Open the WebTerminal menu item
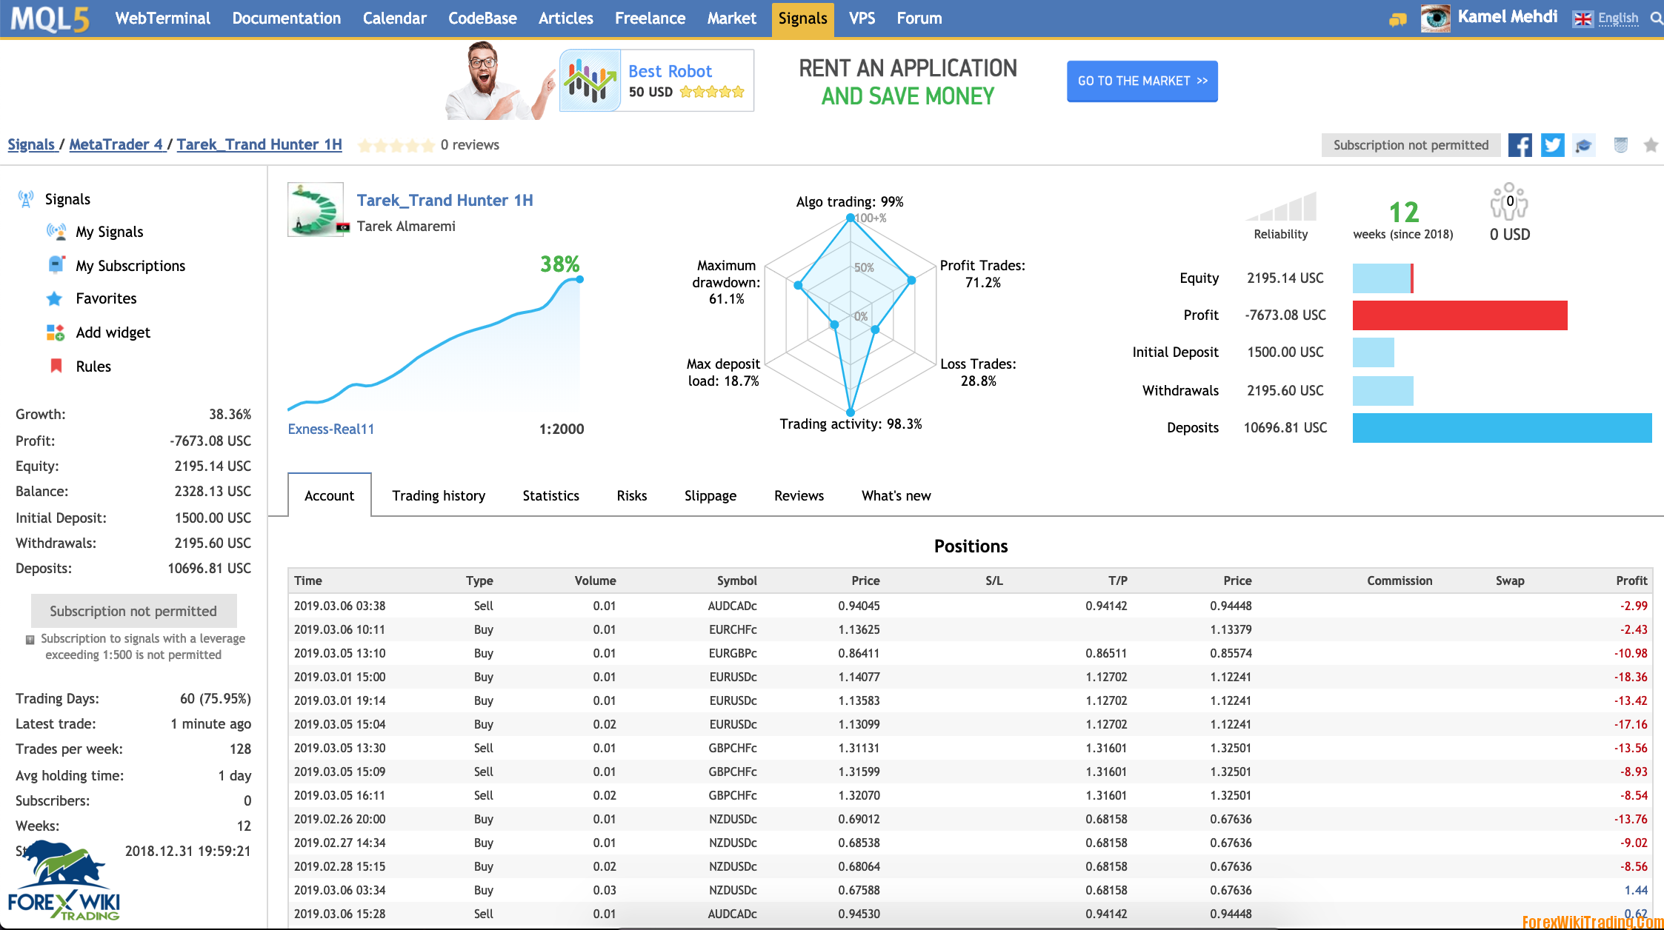 (163, 19)
